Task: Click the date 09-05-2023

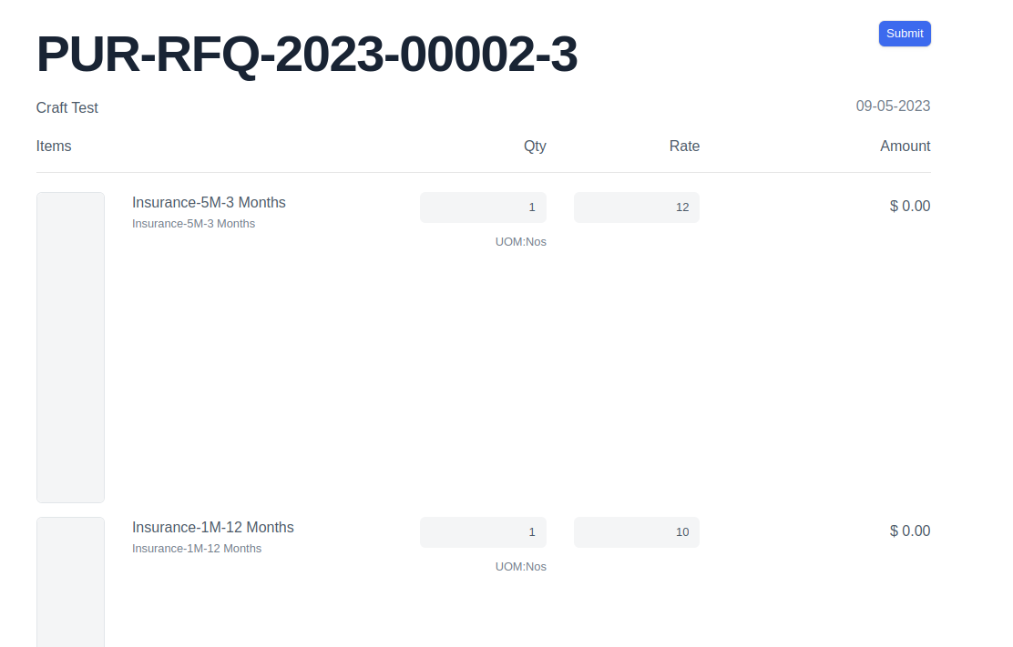Action: click(892, 106)
